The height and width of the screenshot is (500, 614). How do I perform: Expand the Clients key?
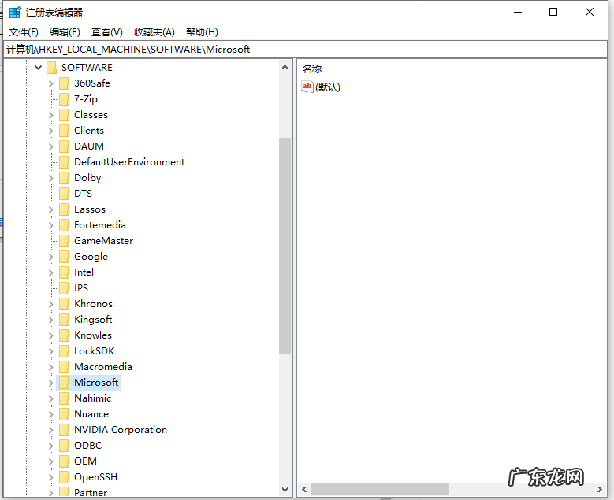point(50,131)
